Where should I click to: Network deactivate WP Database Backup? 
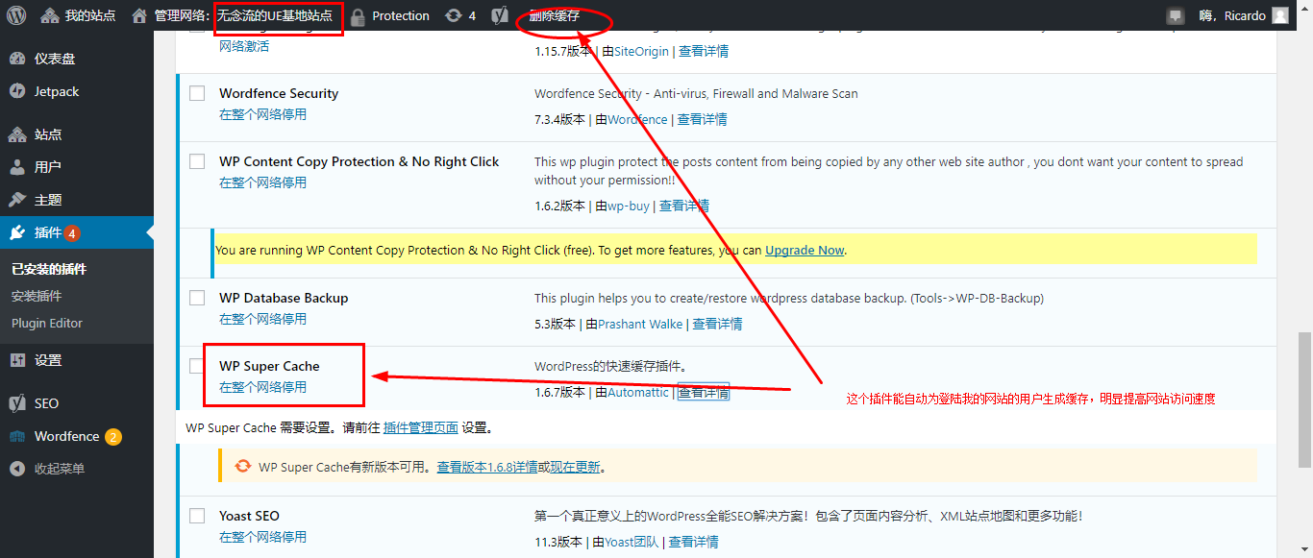[x=262, y=319]
